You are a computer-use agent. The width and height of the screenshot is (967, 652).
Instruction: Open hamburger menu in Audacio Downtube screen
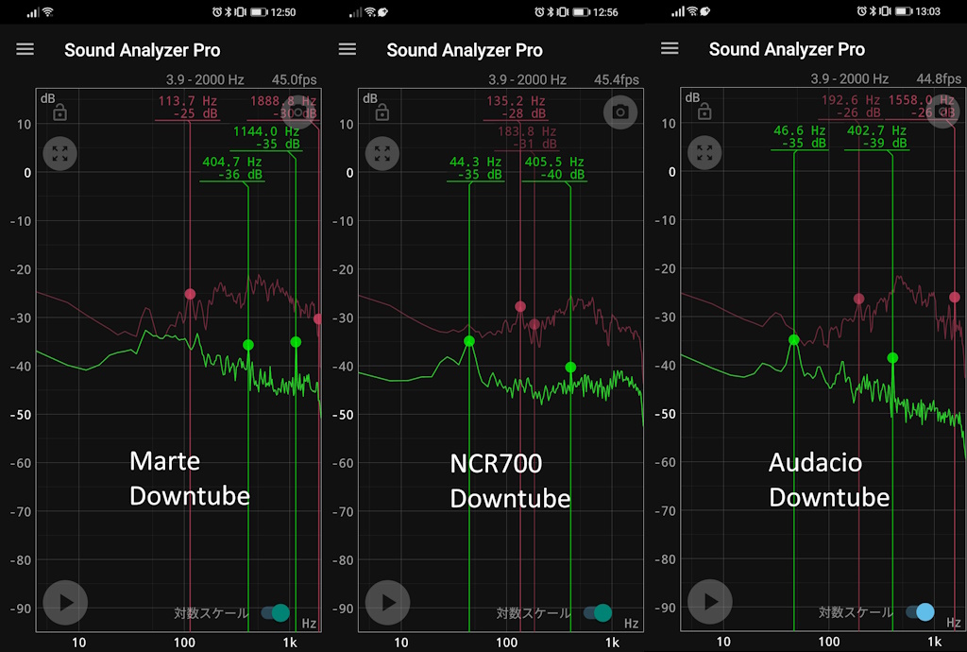670,49
